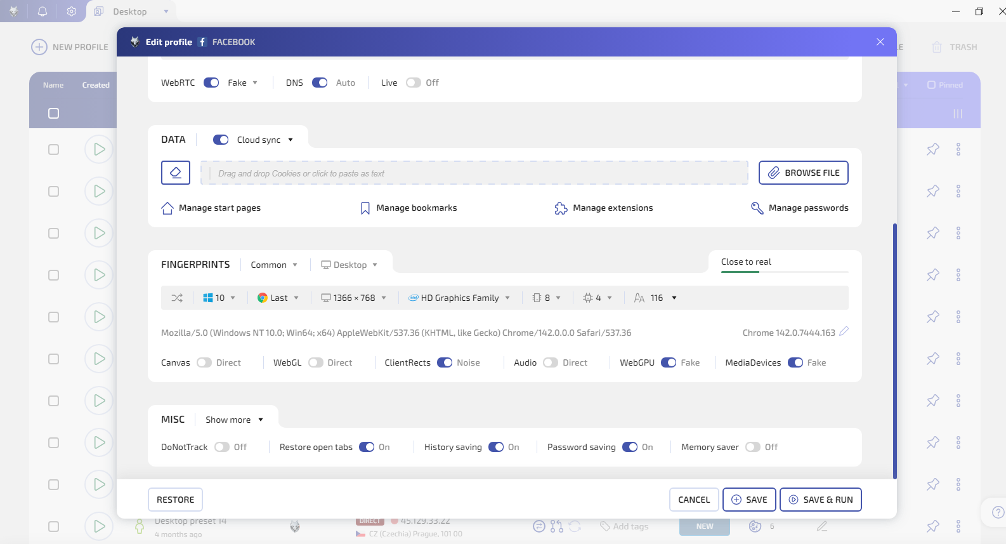Image resolution: width=1006 pixels, height=544 pixels.
Task: Click the shuffle randomize fingerprint icon
Action: pyautogui.click(x=177, y=298)
